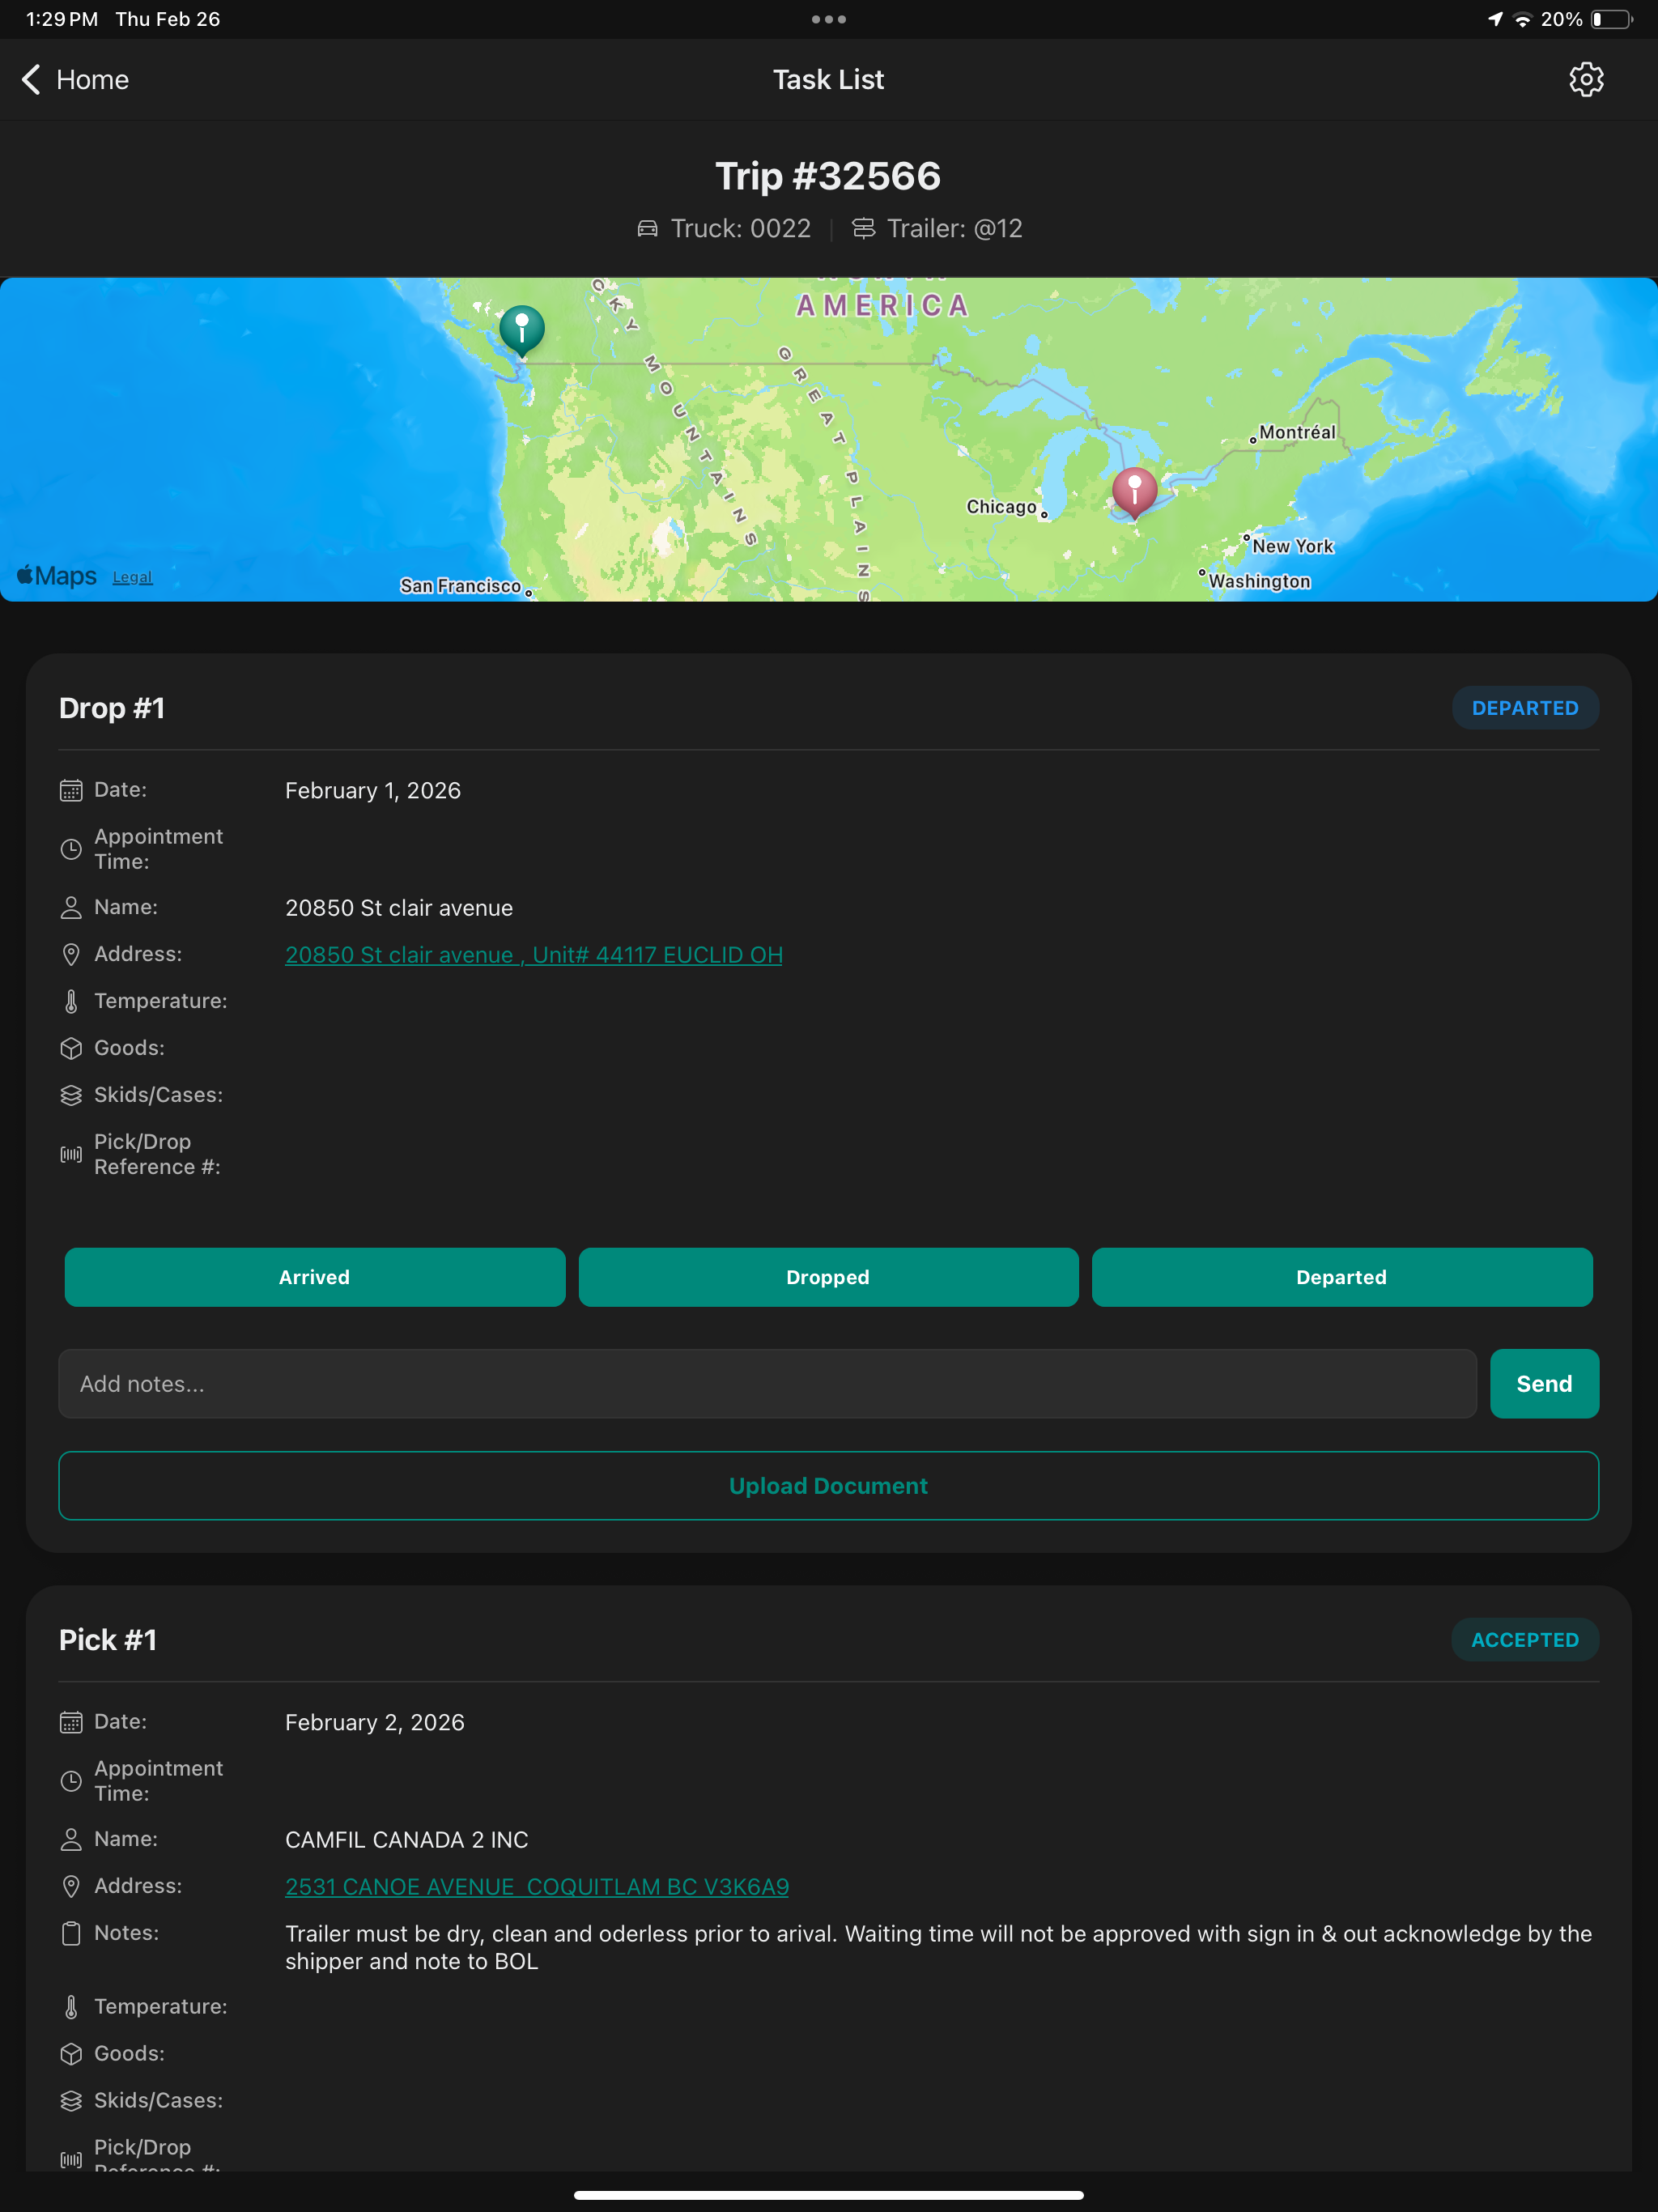Send the note for Drop #1
This screenshot has width=1658, height=2212.
click(1544, 1384)
